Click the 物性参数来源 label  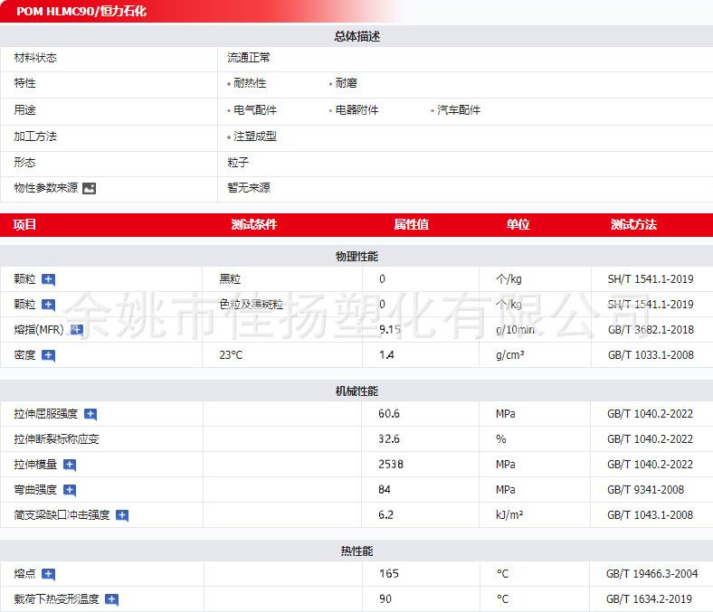coord(46,188)
